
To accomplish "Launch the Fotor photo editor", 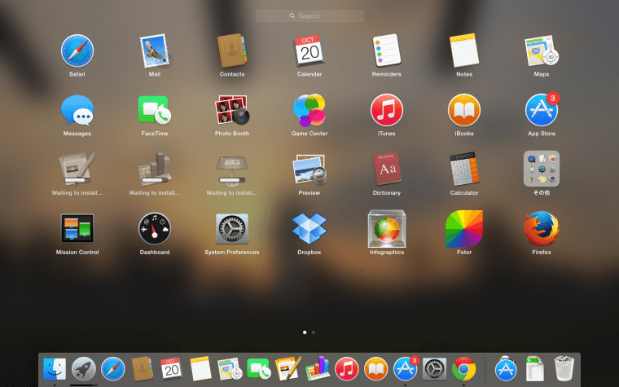I will click(x=464, y=229).
